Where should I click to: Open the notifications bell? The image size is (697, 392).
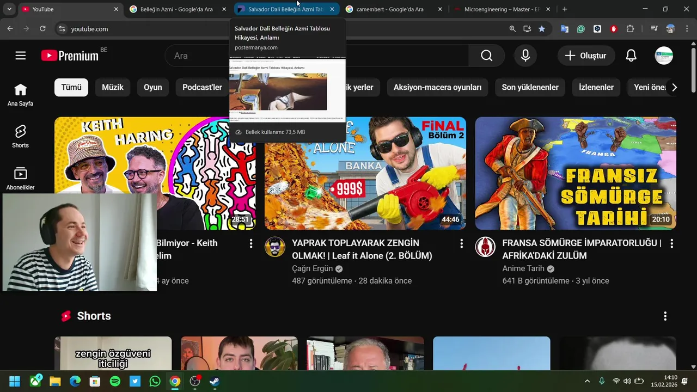(x=631, y=56)
